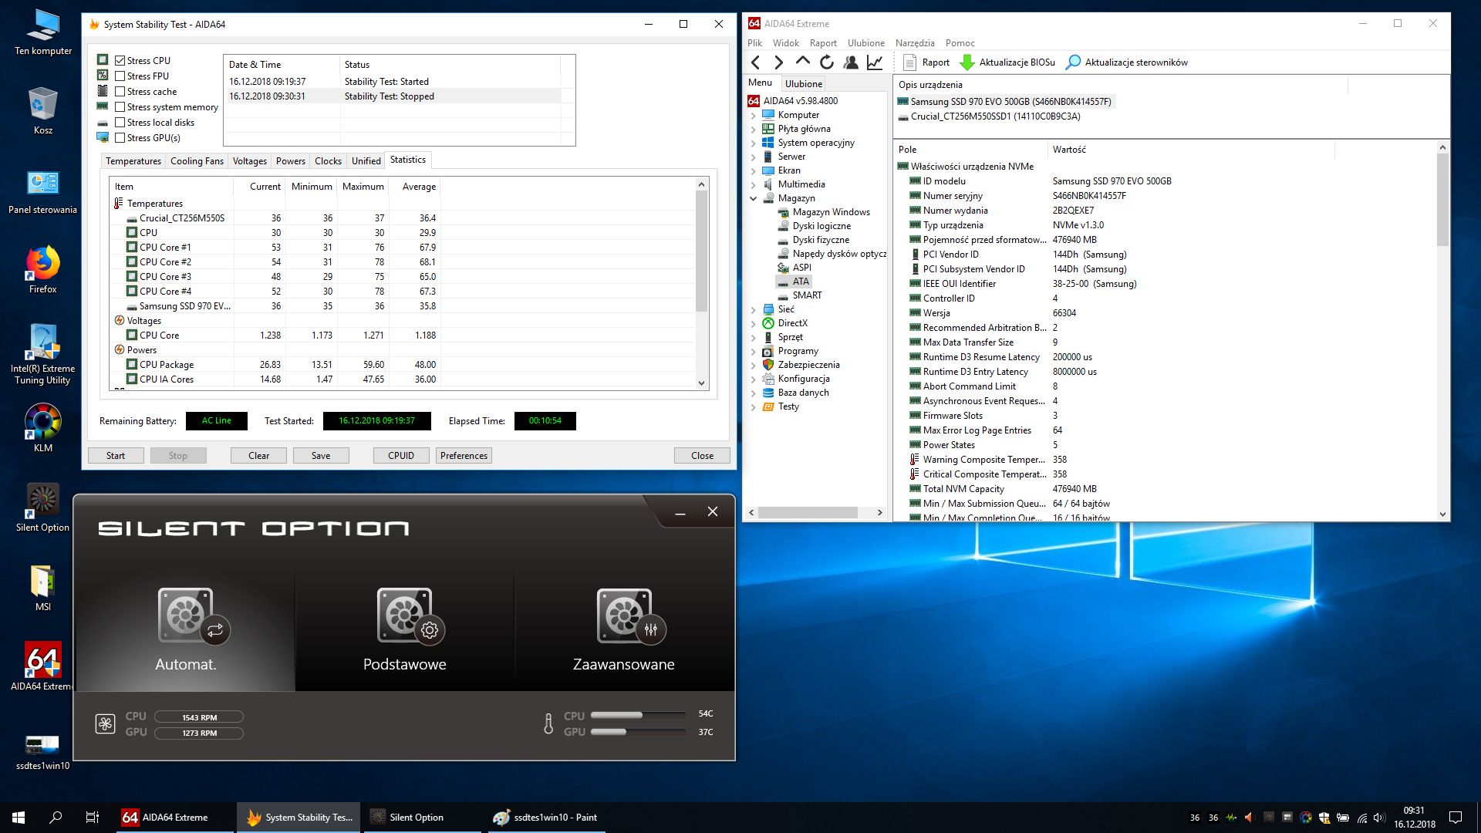The height and width of the screenshot is (833, 1481).
Task: Expand the System operacyjny tree node
Action: pyautogui.click(x=754, y=143)
